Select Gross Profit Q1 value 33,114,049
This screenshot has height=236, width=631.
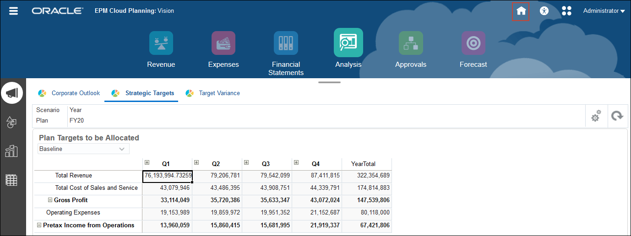pos(167,200)
